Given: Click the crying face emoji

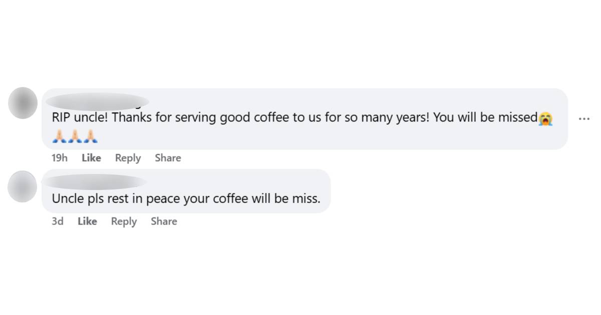Looking at the screenshot, I should click(x=546, y=119).
